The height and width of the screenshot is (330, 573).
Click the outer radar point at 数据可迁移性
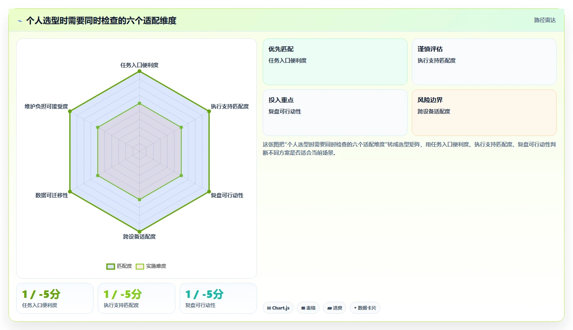click(70, 191)
